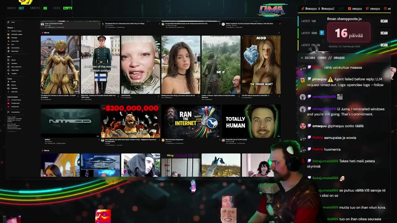Play the Ring doorbell short in the lower shelf
The width and height of the screenshot is (397, 223).
181,165
